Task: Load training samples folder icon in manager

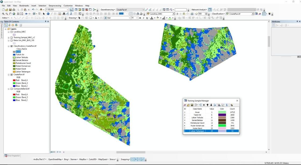Action: pos(188,105)
